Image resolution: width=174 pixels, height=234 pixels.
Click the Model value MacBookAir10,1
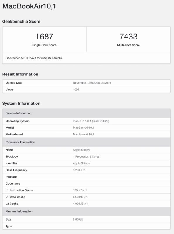(x=83, y=128)
